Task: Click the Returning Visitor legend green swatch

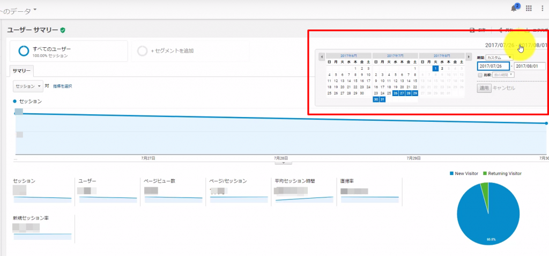Action: click(485, 173)
